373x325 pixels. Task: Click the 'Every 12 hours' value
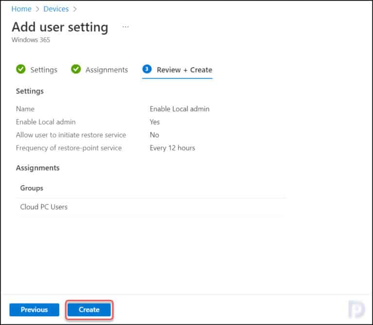point(172,148)
